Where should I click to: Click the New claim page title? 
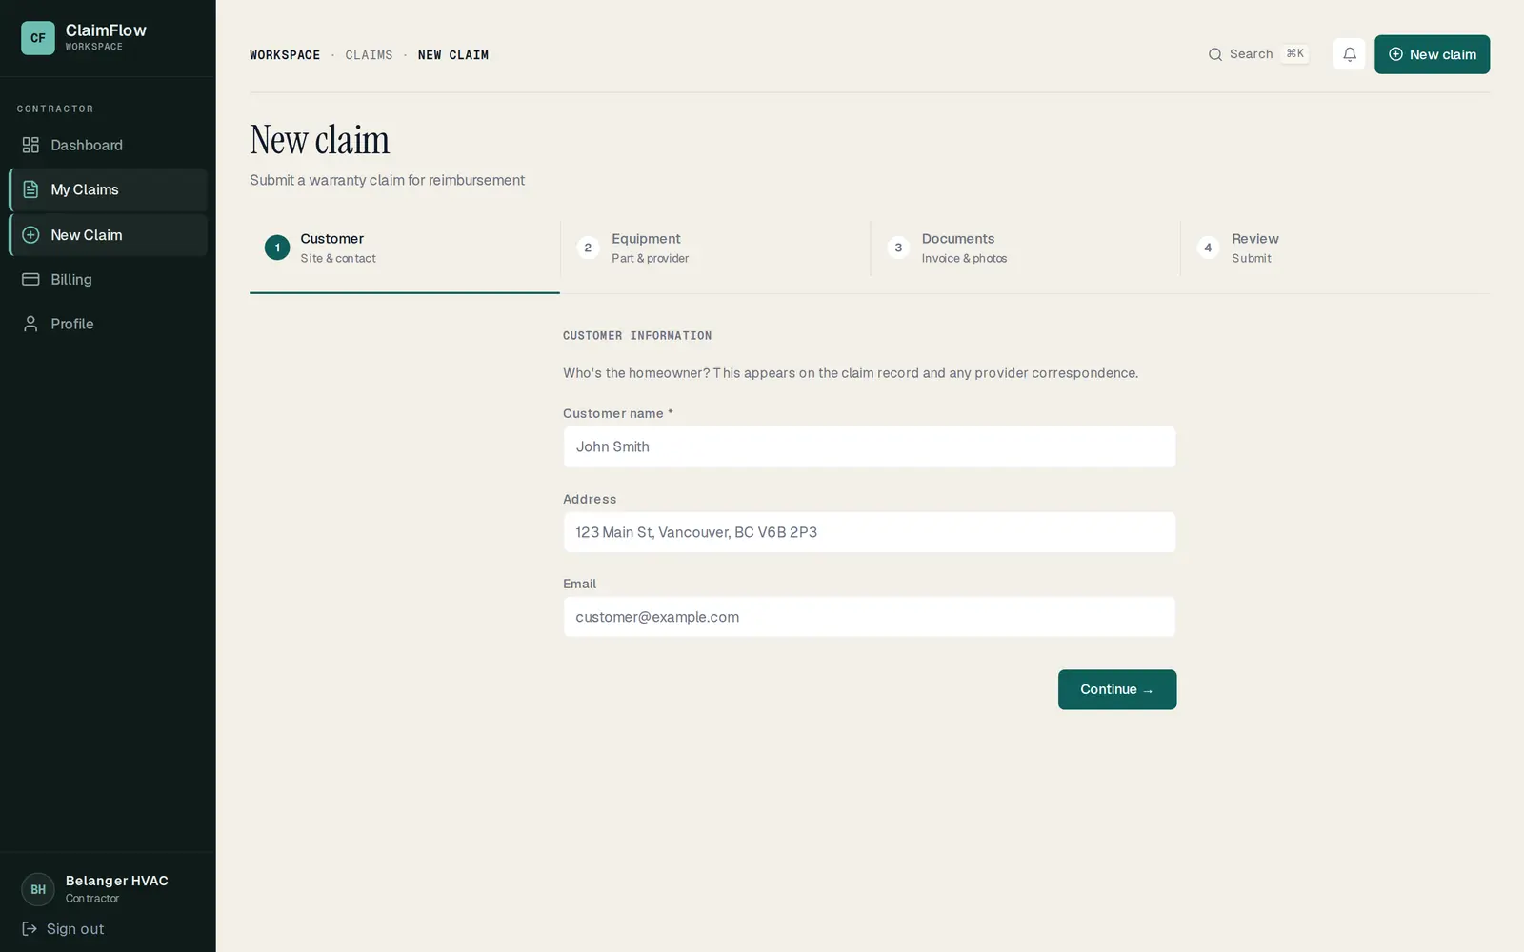point(320,140)
